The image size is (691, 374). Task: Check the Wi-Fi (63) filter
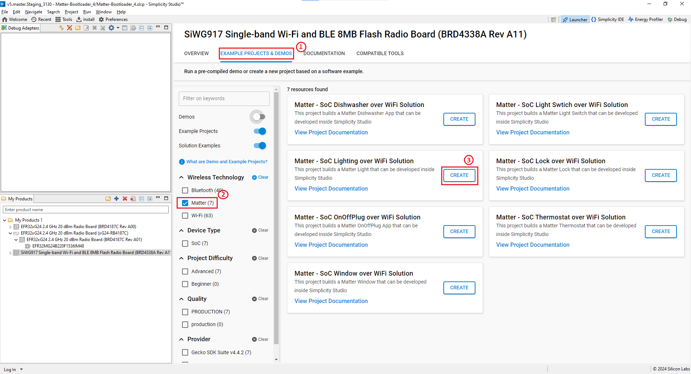coord(185,215)
